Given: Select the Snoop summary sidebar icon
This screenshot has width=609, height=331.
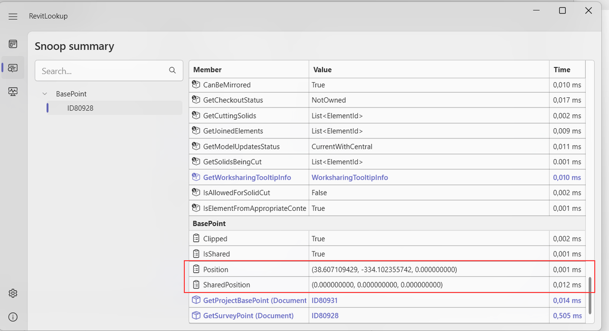Looking at the screenshot, I should tap(13, 67).
